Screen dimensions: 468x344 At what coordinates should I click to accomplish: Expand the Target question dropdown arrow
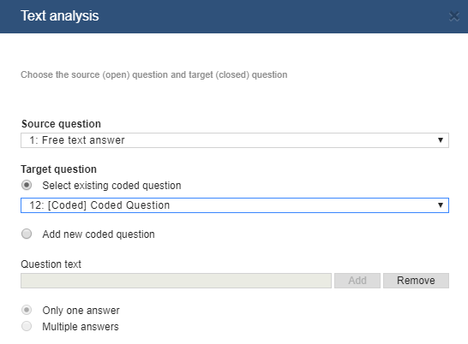[441, 205]
